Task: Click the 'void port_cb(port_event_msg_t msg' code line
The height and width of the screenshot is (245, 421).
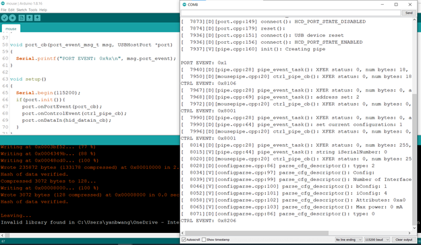Action: [x=91, y=44]
